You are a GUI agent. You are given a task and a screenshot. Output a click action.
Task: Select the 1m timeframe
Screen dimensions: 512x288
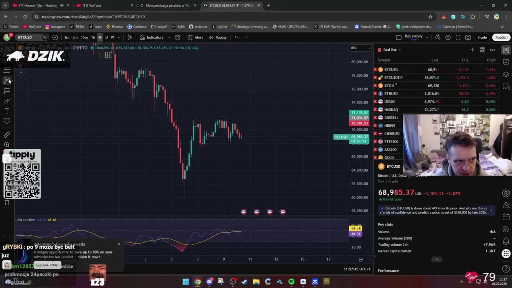(x=67, y=37)
